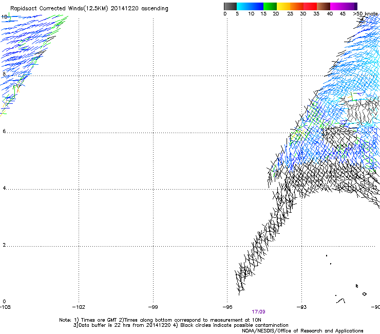Click the small island outline near the bottom right
Viewport: 380px width, 334px height.
(364, 294)
